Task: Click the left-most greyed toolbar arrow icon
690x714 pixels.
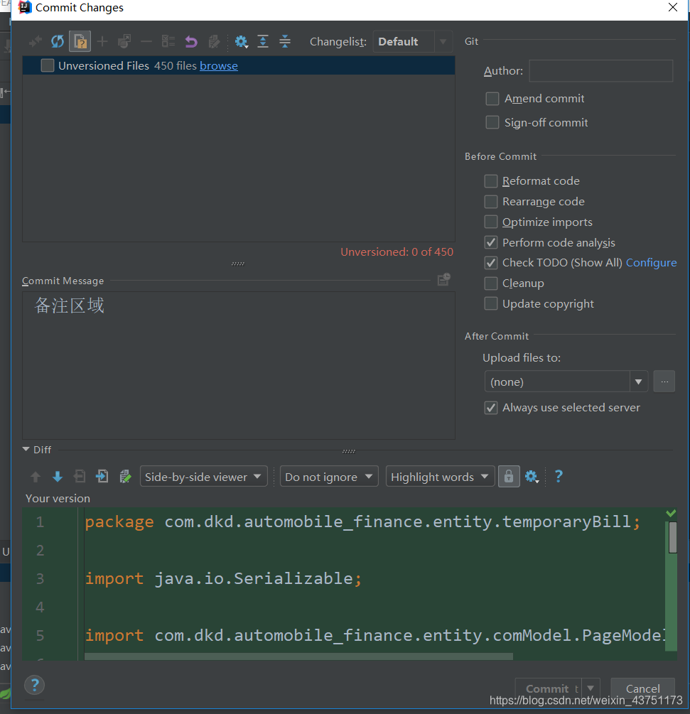Action: [35, 42]
